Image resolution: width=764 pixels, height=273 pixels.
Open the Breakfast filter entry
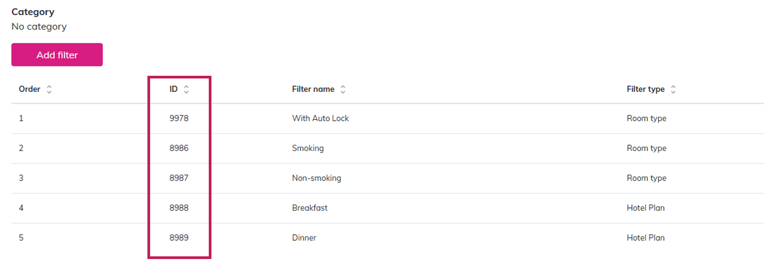click(x=309, y=208)
